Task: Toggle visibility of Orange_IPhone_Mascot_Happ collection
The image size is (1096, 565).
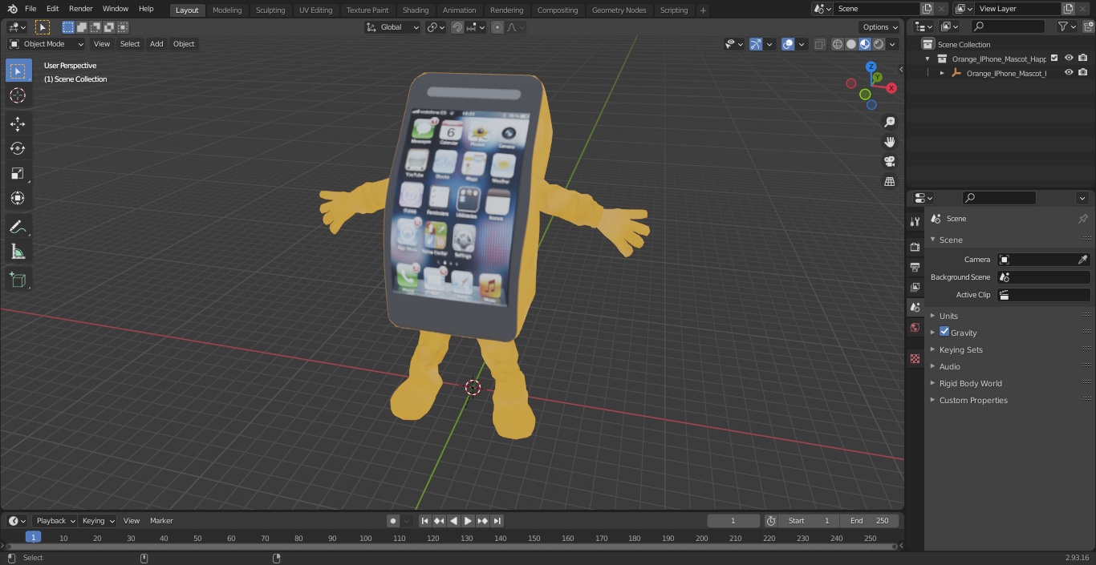Action: click(x=1069, y=58)
